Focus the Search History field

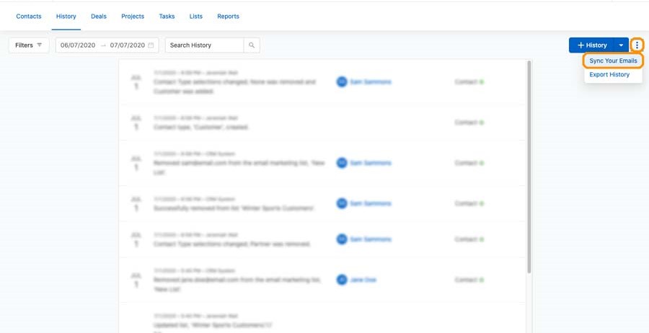(x=205, y=45)
